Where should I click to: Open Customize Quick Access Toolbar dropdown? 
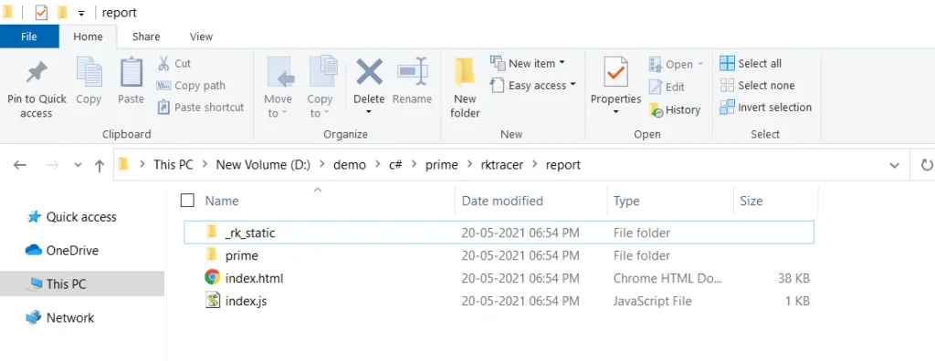[x=81, y=13]
